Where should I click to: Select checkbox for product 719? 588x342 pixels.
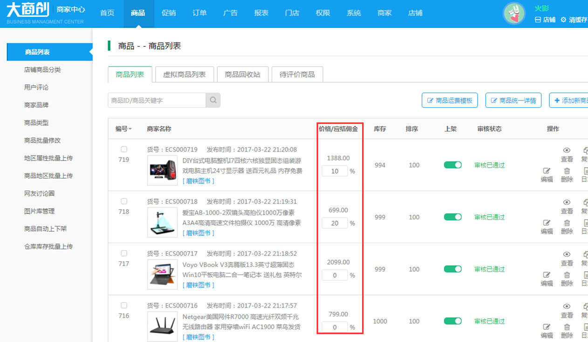(x=124, y=150)
